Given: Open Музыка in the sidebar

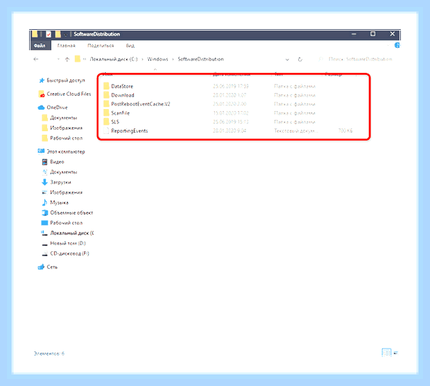Looking at the screenshot, I should pos(59,203).
